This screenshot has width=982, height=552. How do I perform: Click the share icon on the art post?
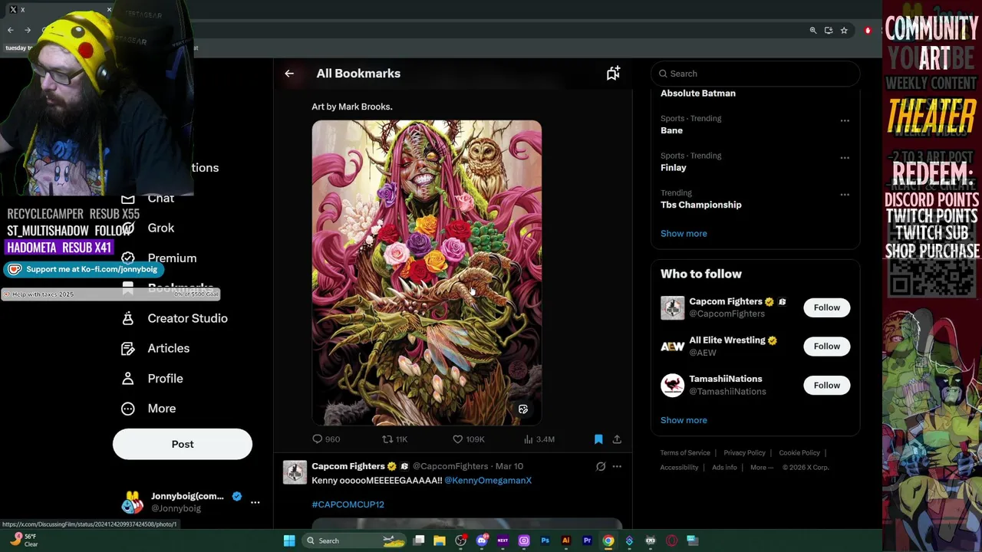coord(617,439)
